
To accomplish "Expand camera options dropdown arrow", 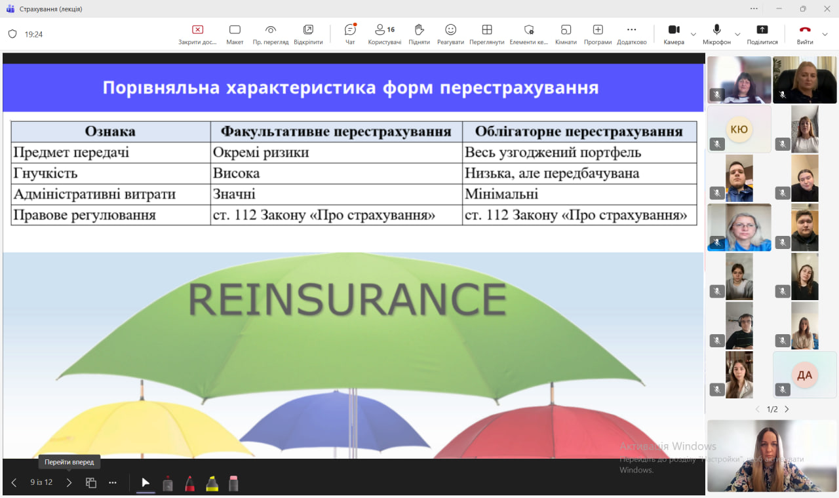I will [693, 34].
